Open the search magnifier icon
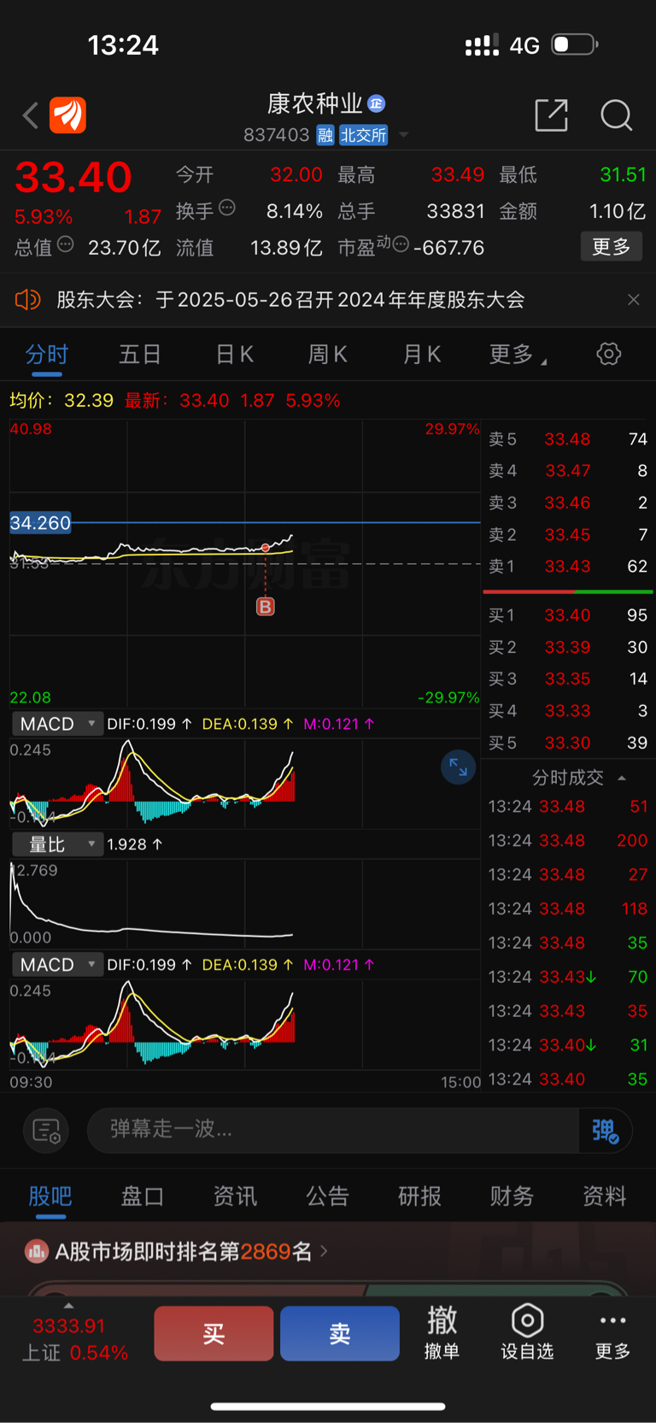This screenshot has height=1423, width=656. tap(616, 115)
